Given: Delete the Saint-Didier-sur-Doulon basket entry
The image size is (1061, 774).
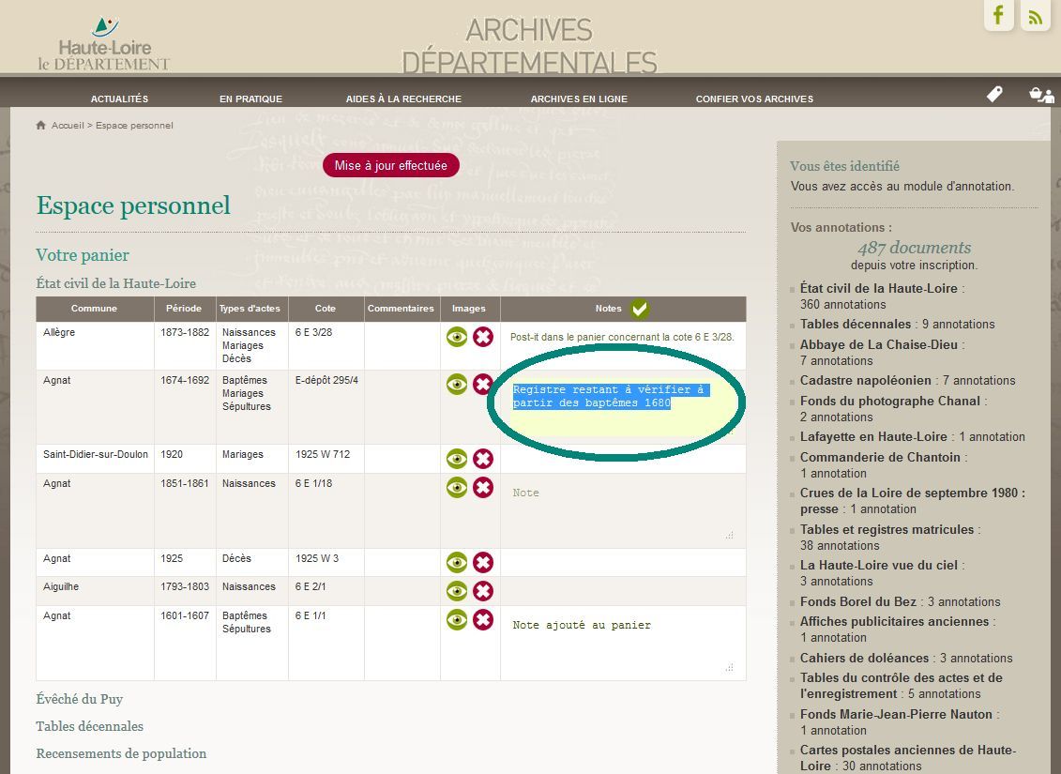Looking at the screenshot, I should [x=483, y=459].
